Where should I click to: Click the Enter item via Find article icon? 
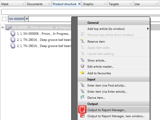[x=82, y=85]
